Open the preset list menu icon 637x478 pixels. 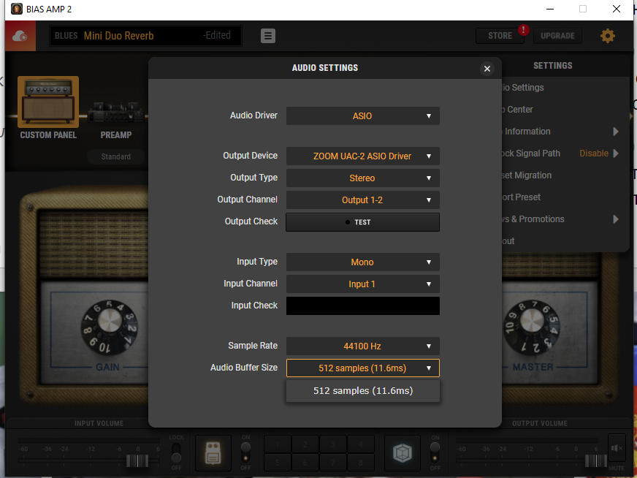click(267, 36)
